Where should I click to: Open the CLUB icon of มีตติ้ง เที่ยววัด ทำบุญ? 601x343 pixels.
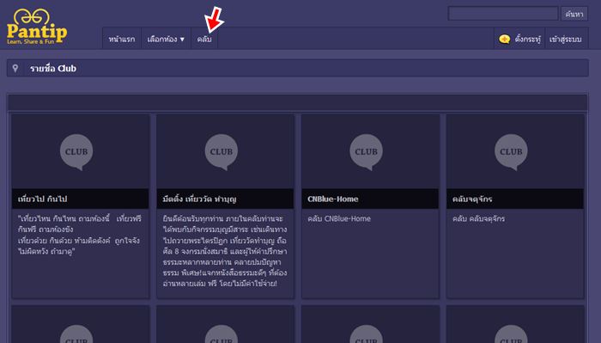[222, 152]
